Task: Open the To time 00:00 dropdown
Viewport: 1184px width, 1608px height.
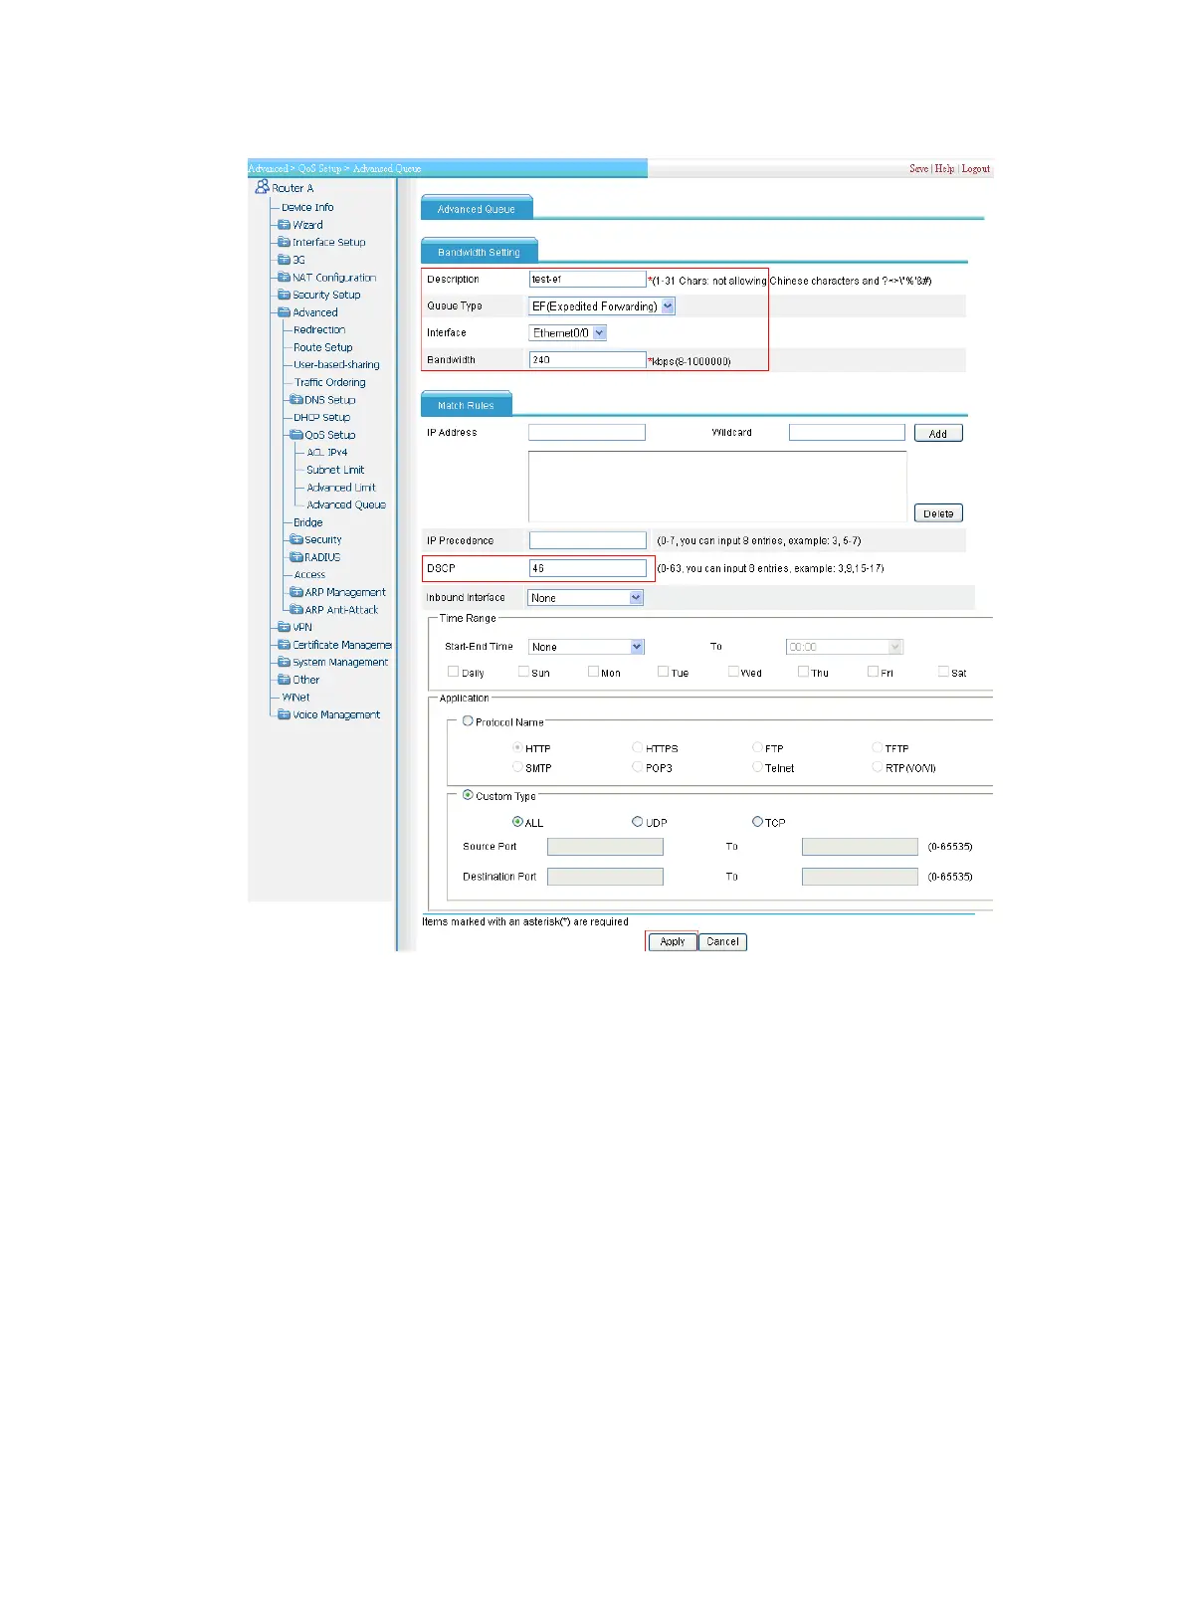Action: click(x=844, y=647)
